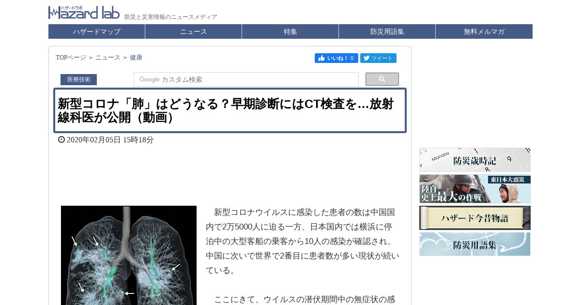
Task: Open 健康 breadcrumb link
Action: pos(136,58)
